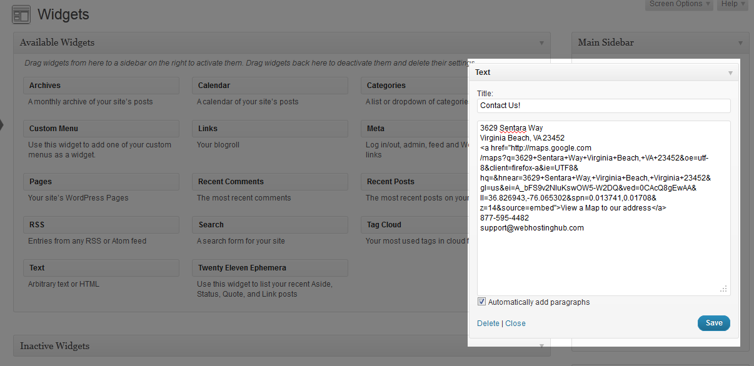Click the Title input field
The image size is (754, 366).
click(x=603, y=106)
